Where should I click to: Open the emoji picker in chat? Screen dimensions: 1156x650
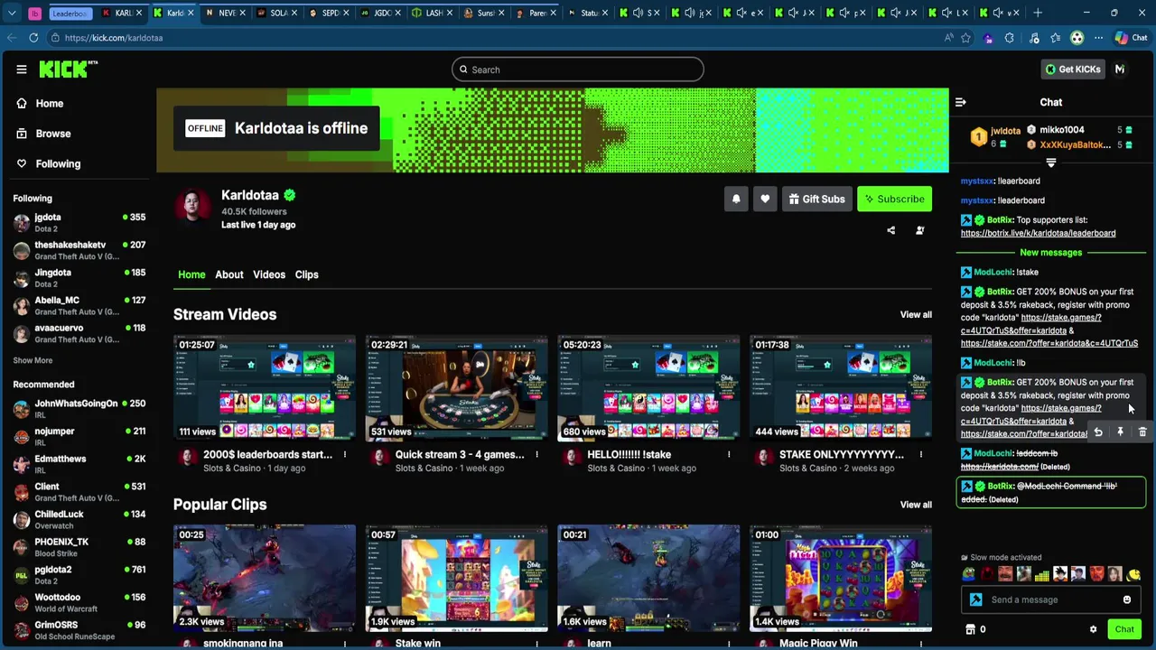pos(1127,599)
